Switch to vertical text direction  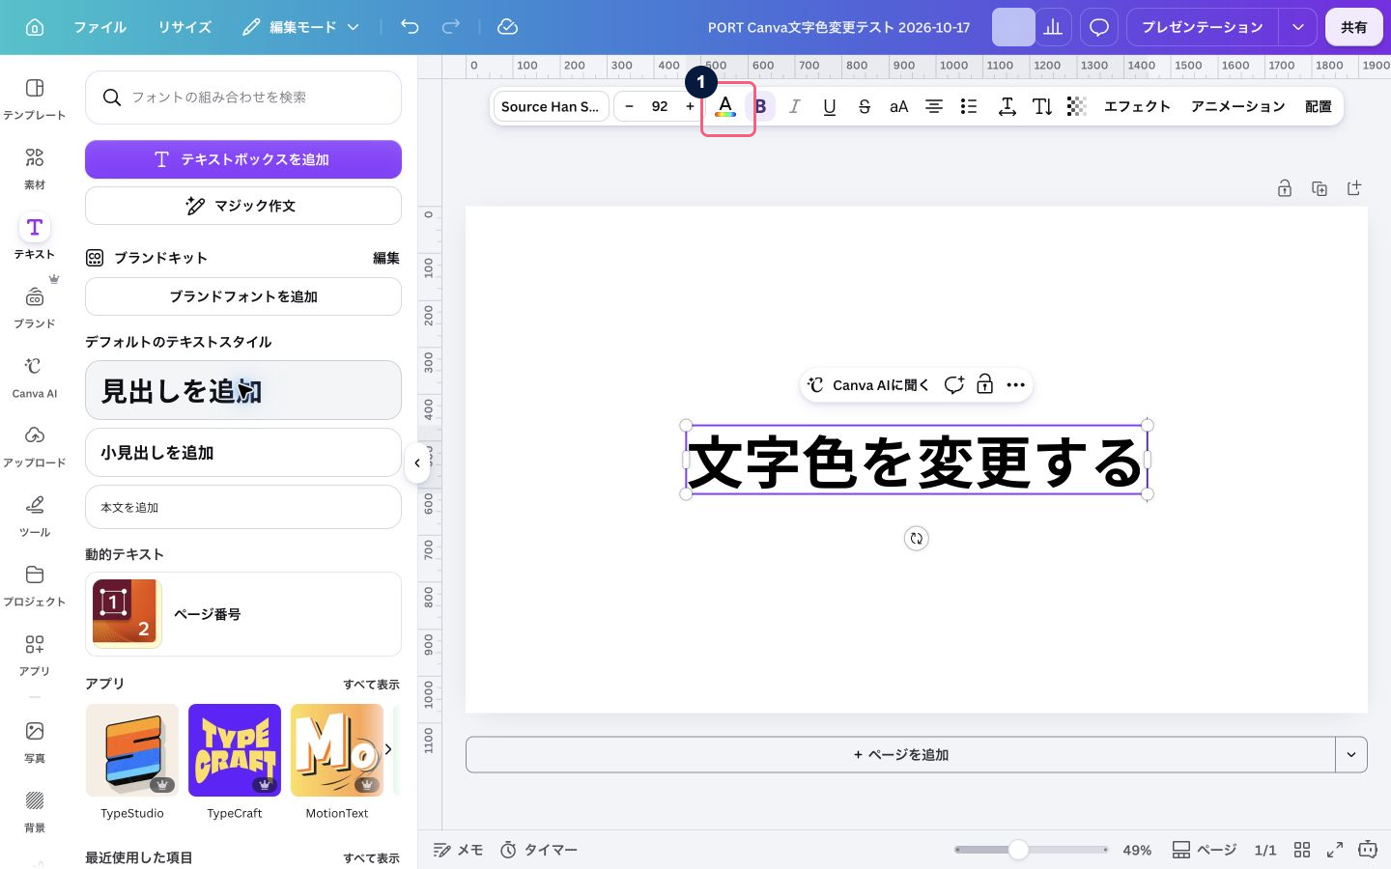click(x=1042, y=106)
